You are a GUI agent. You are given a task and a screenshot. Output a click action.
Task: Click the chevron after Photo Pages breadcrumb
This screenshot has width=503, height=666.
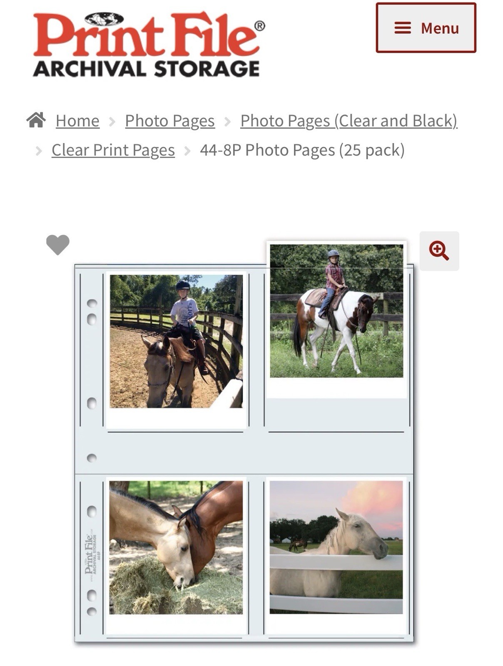tap(227, 122)
